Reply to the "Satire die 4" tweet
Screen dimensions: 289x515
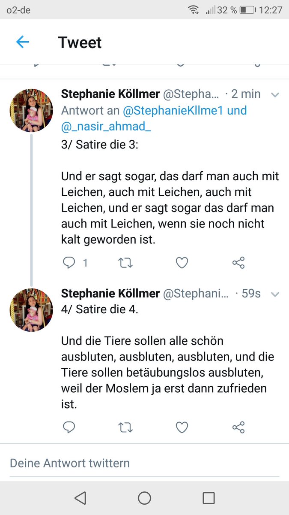[69, 427]
